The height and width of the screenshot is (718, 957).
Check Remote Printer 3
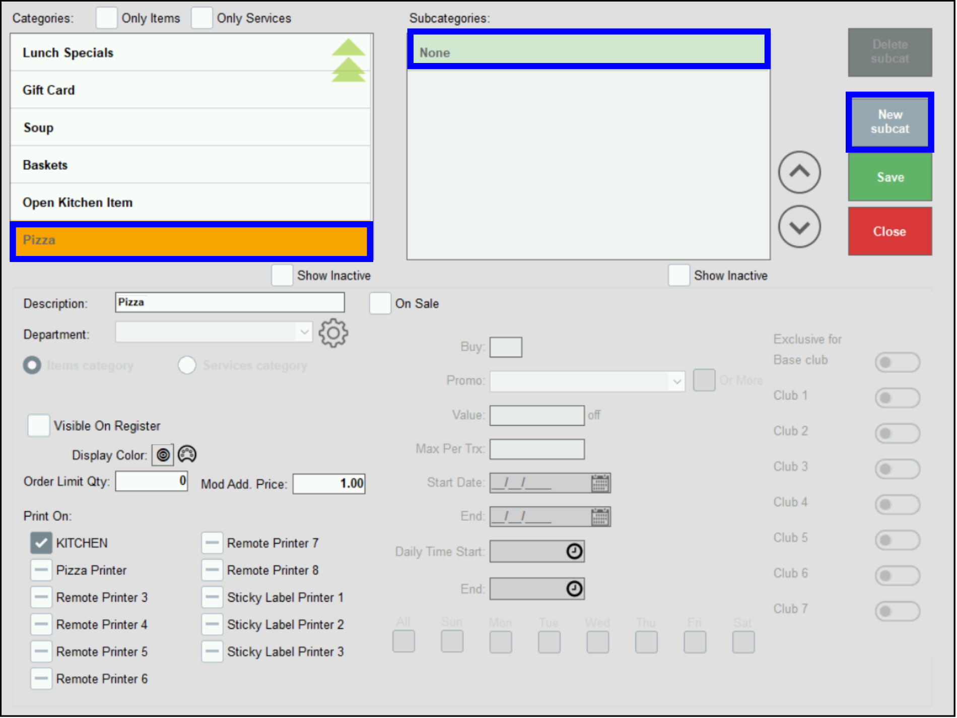point(41,599)
